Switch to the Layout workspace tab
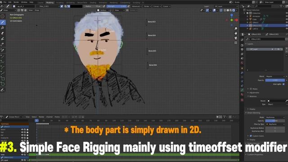The height and width of the screenshot is (162, 288). [x=40, y=3]
